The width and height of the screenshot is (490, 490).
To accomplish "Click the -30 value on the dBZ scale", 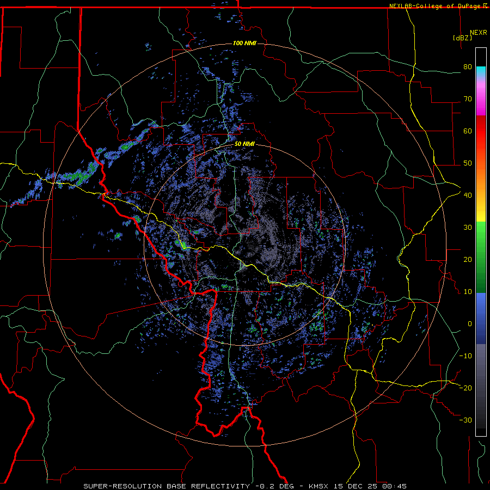I will pyautogui.click(x=465, y=420).
